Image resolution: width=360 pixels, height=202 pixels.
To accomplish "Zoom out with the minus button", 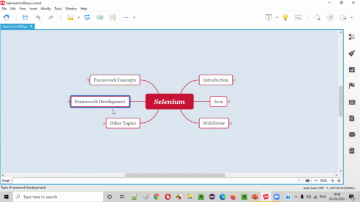I will coord(316,181).
